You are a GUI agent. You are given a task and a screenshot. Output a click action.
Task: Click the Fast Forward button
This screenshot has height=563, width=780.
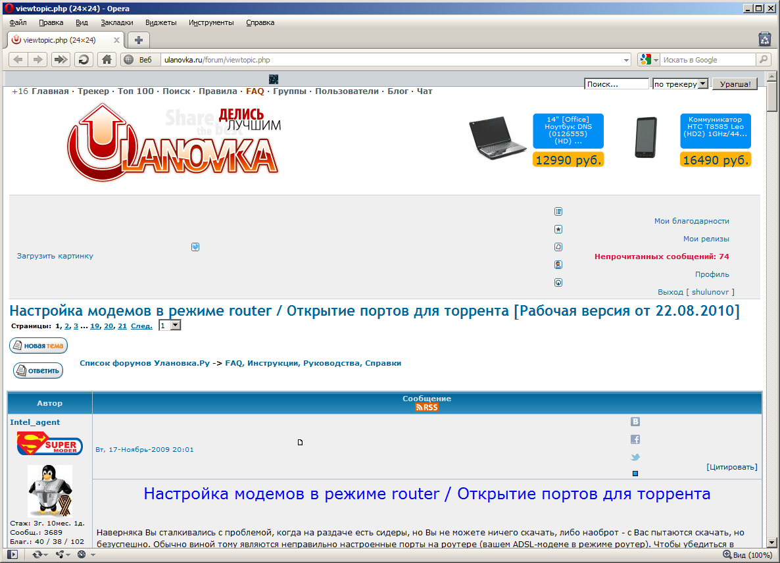coord(61,60)
